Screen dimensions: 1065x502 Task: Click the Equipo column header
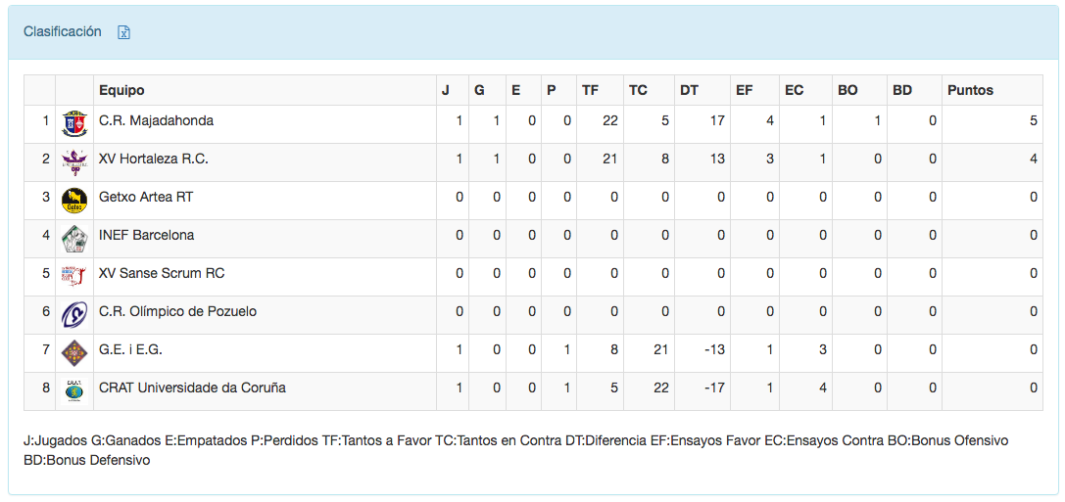click(x=121, y=90)
